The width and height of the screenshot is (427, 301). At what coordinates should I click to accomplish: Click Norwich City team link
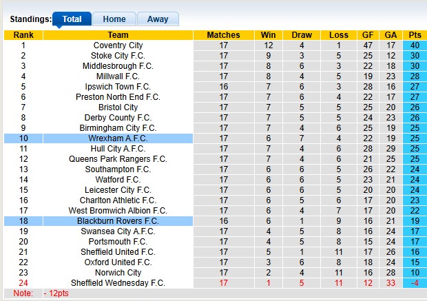pos(118,273)
